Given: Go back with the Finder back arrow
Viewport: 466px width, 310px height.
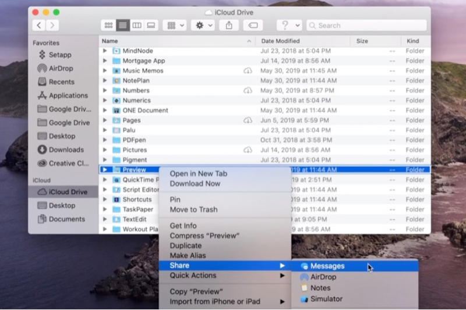Looking at the screenshot, I should point(39,26).
